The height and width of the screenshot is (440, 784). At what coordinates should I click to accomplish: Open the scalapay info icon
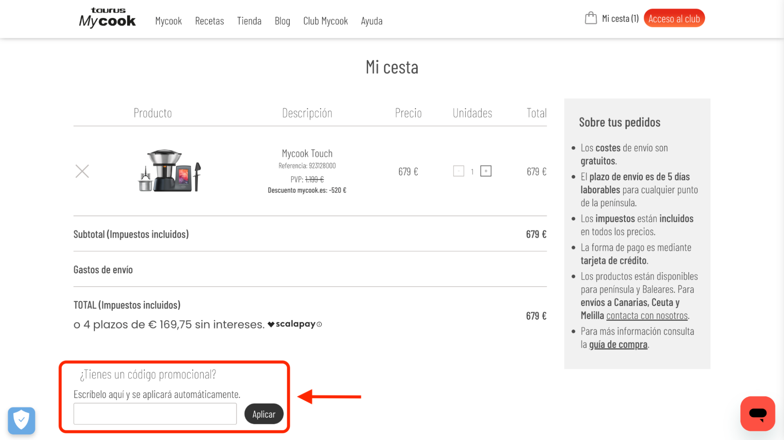pos(319,324)
